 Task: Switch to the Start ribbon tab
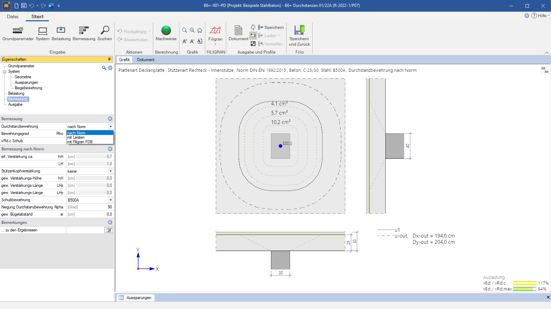coord(37,16)
